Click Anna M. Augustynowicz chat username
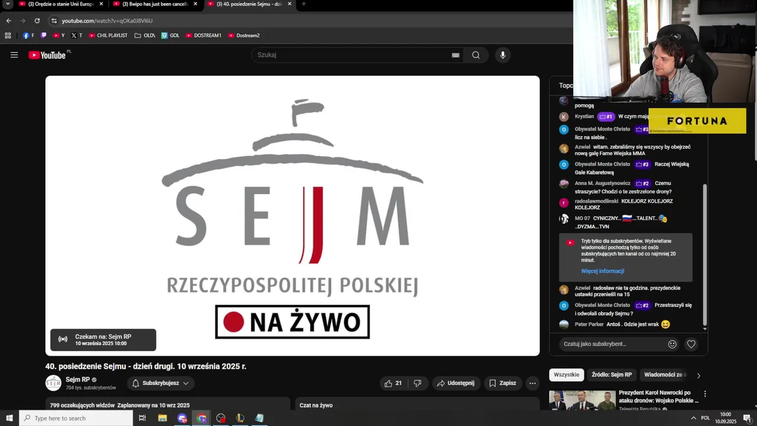This screenshot has height=426, width=757. pyautogui.click(x=603, y=183)
